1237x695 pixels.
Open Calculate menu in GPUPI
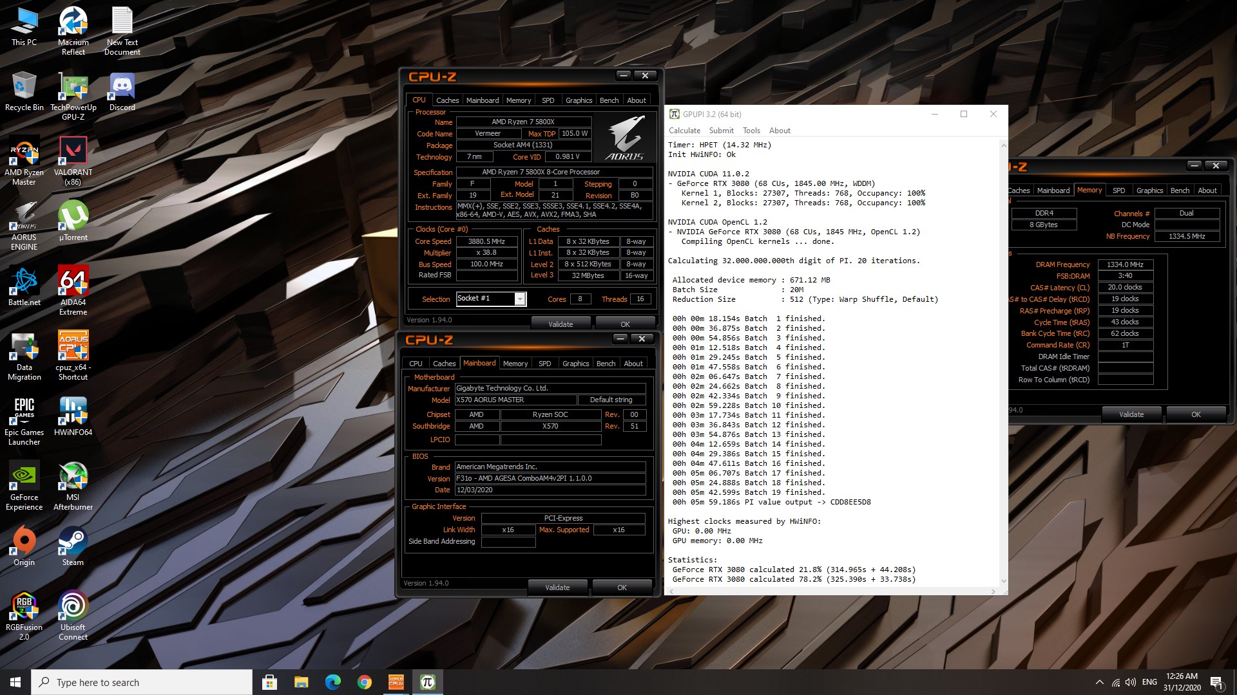click(x=684, y=131)
